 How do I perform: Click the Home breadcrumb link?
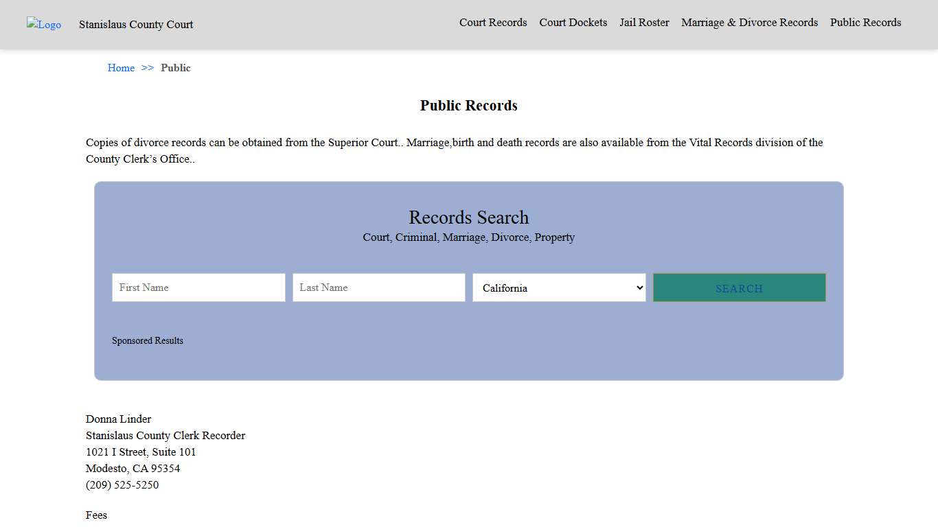[121, 68]
